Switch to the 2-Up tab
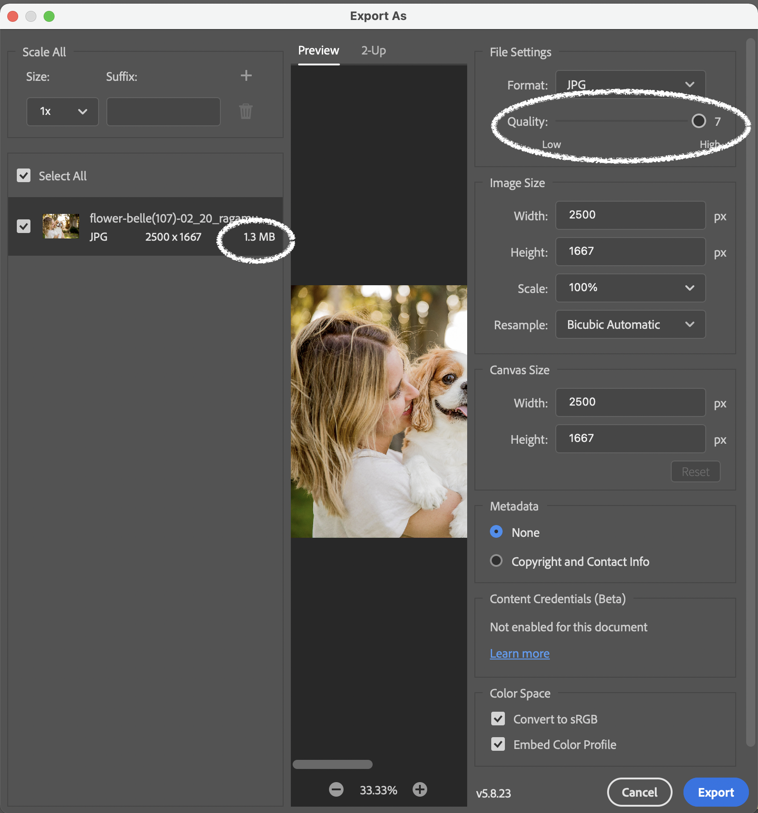The width and height of the screenshot is (758, 813). coord(374,50)
